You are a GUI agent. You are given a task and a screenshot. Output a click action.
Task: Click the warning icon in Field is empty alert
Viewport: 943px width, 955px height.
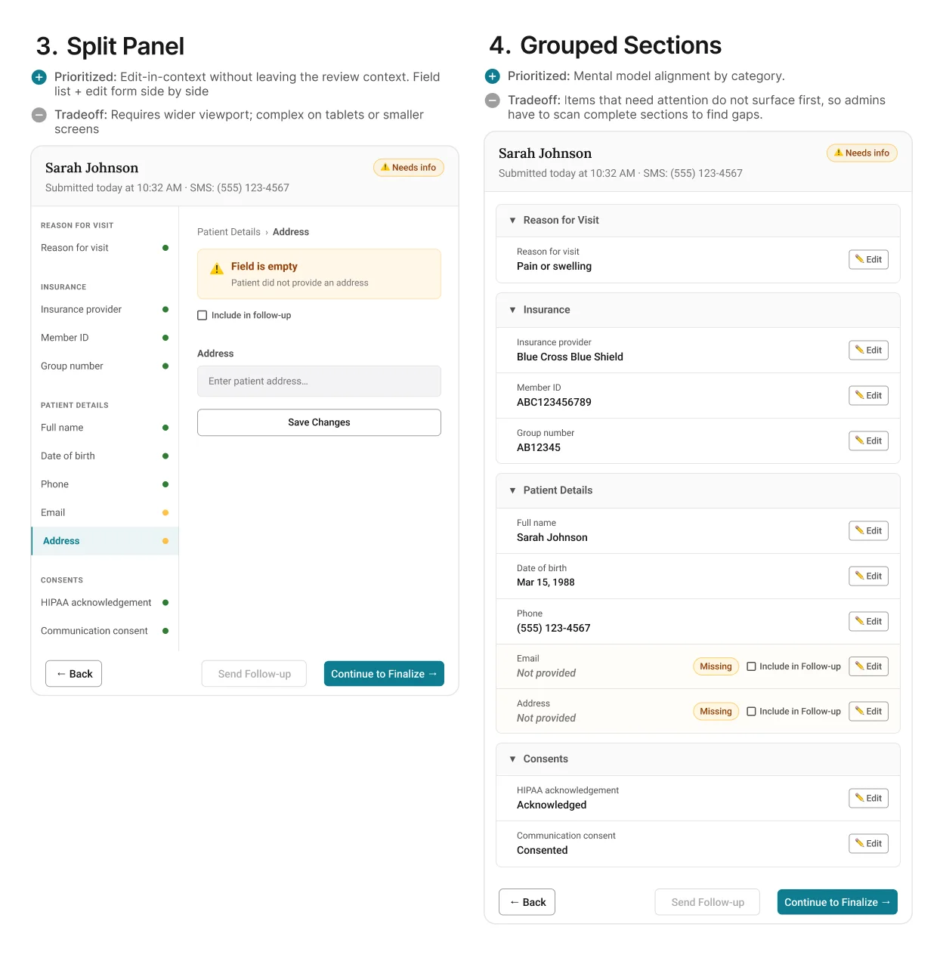[x=217, y=269]
